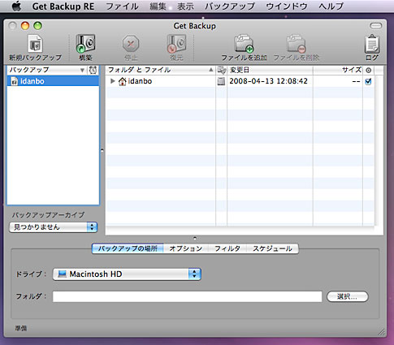Switch to the オプション tab
This screenshot has height=345, width=394.
coord(186,248)
